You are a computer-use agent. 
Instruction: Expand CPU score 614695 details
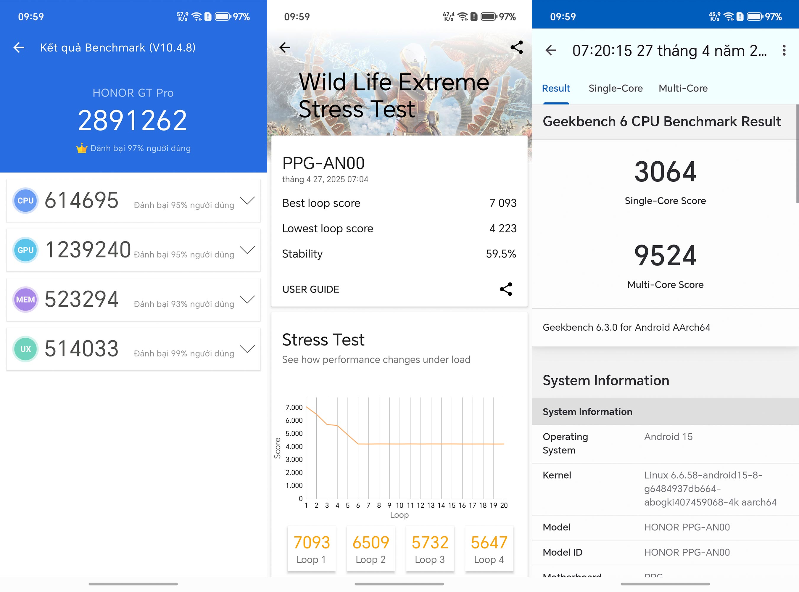[x=247, y=201]
